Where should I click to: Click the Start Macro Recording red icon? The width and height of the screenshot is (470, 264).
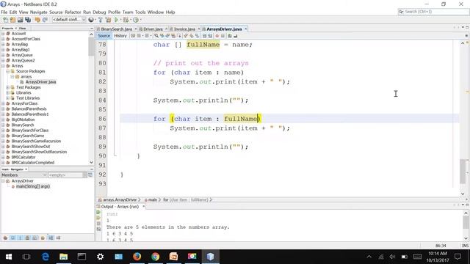point(217,36)
